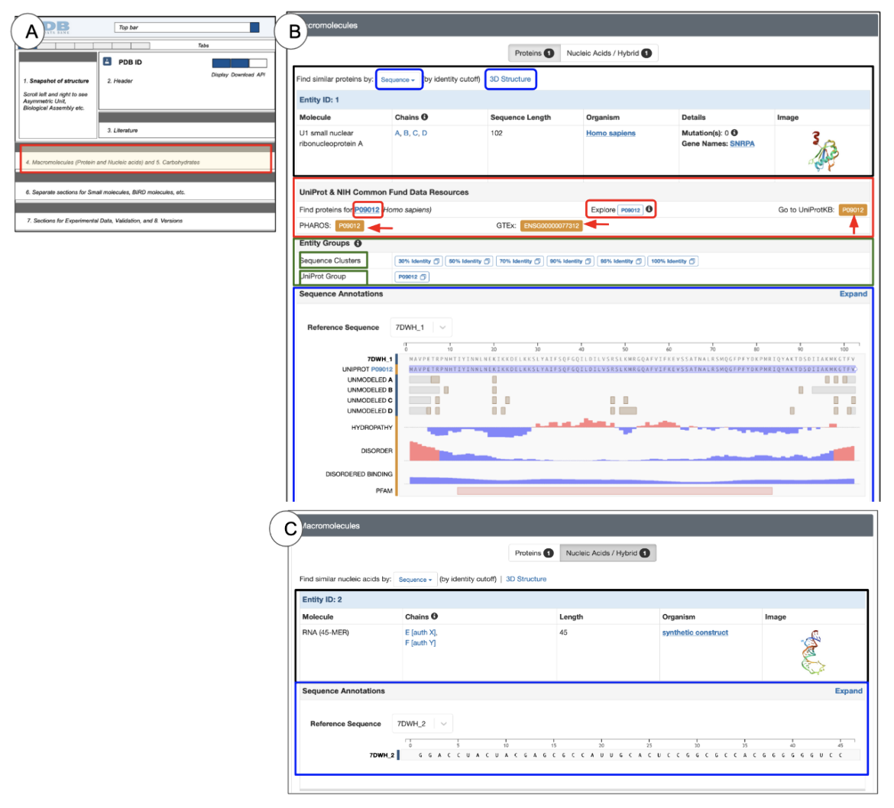The image size is (894, 808).
Task: Switch to Nucleic Acids / Hybrid tab in panel B
Action: point(608,53)
